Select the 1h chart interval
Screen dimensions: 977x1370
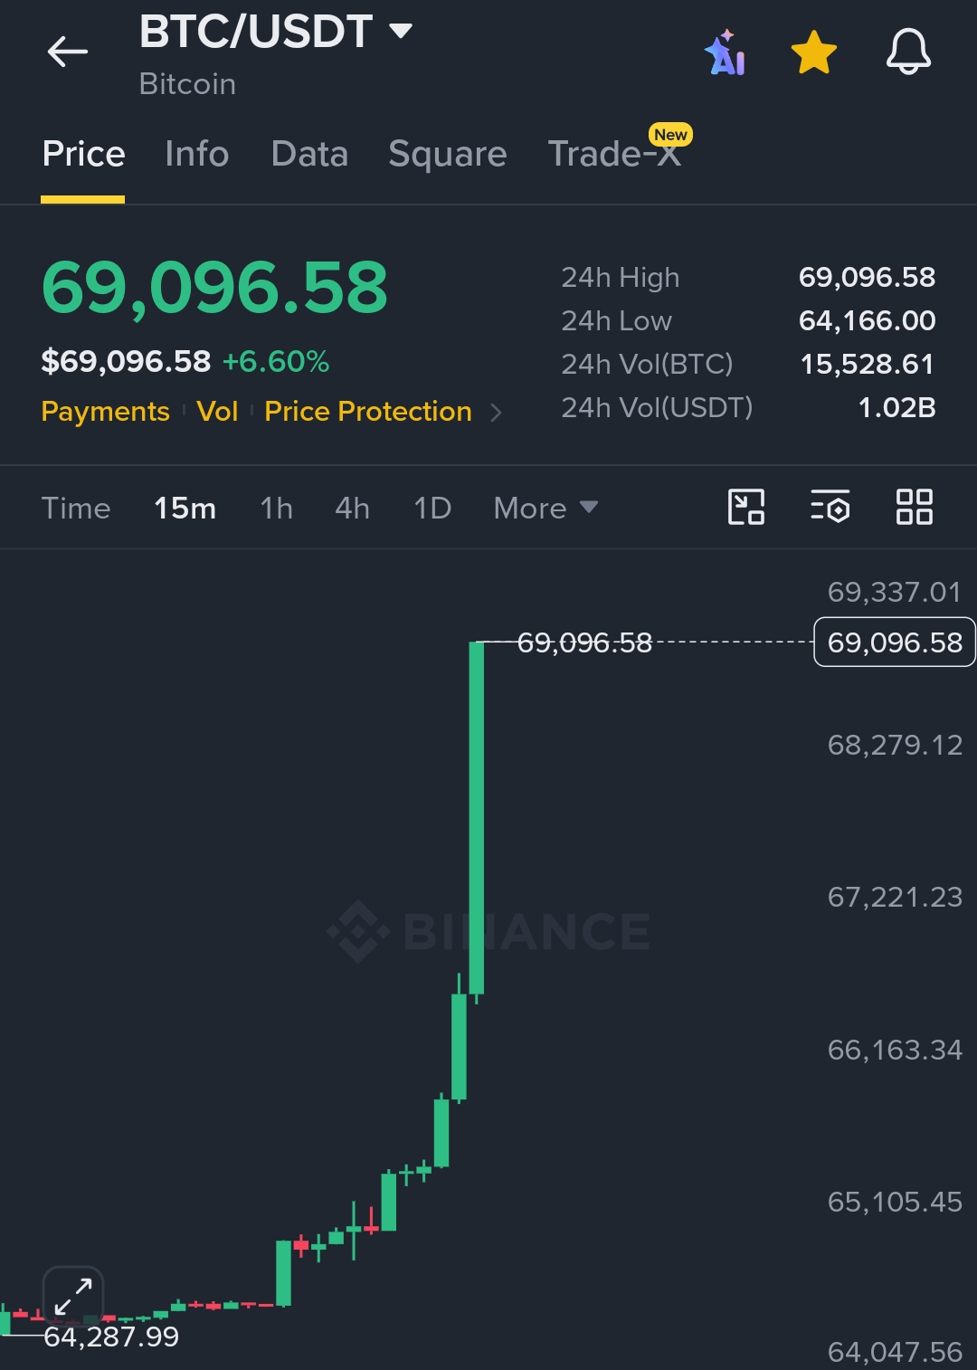[x=276, y=508]
